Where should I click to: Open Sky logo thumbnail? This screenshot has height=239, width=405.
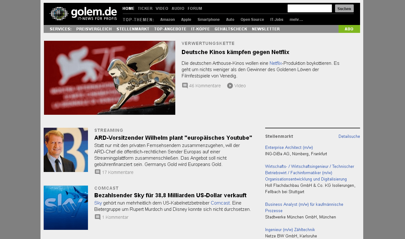pos(66,208)
